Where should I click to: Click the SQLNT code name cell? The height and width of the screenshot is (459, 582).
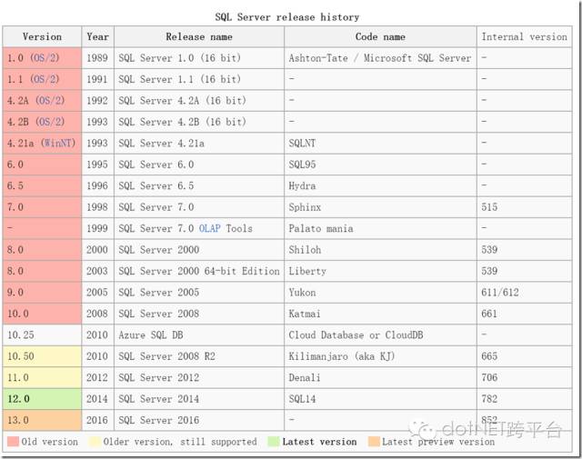click(380, 143)
